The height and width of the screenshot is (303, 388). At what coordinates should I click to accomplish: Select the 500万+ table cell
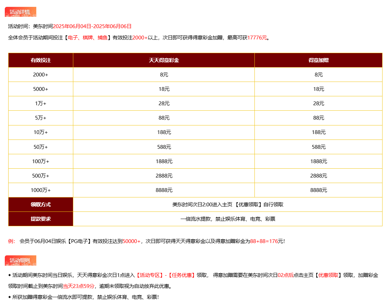[41, 175]
